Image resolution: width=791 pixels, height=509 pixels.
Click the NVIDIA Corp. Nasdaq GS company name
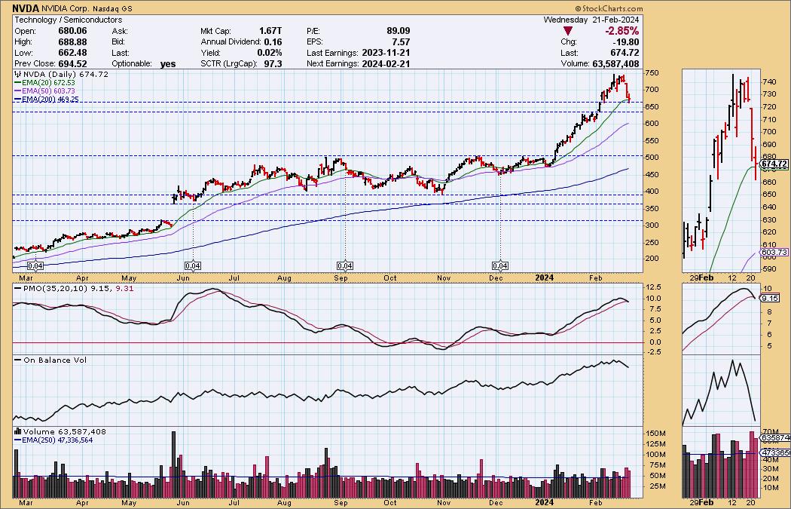(x=87, y=8)
